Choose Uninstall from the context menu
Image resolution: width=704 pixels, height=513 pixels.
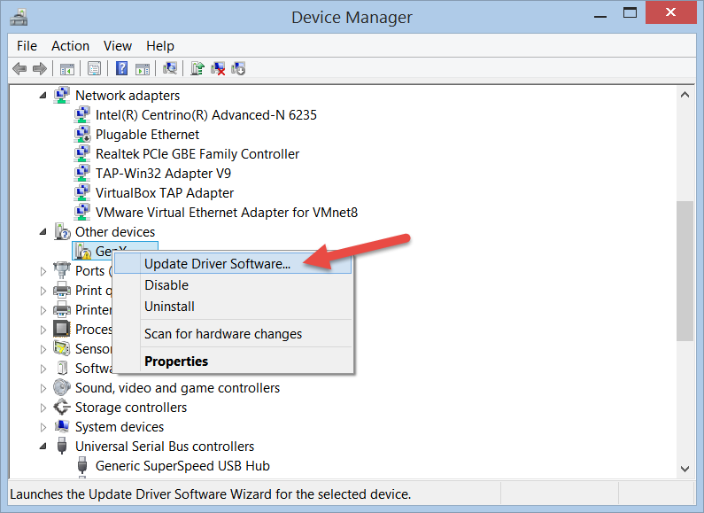click(233, 307)
